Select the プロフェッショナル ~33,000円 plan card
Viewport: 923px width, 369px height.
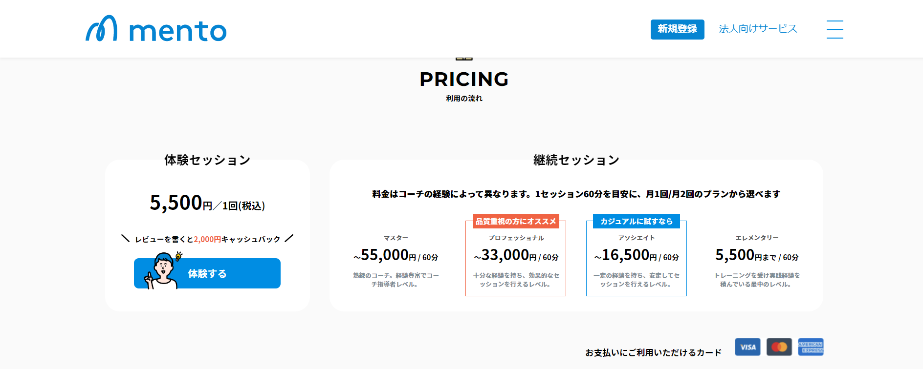(x=516, y=259)
